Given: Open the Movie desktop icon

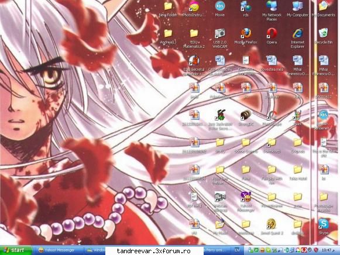Looking at the screenshot, I should (x=219, y=9).
